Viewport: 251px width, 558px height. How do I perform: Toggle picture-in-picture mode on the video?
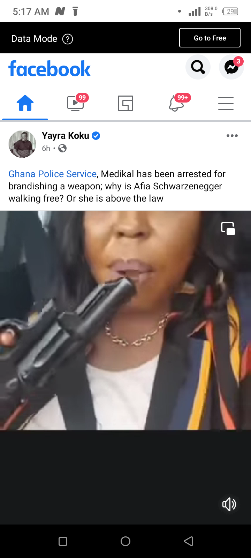[x=228, y=228]
